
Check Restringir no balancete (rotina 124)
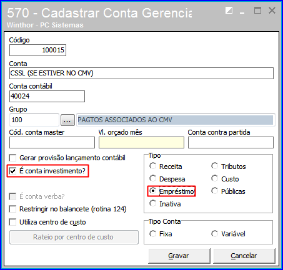[12, 209]
